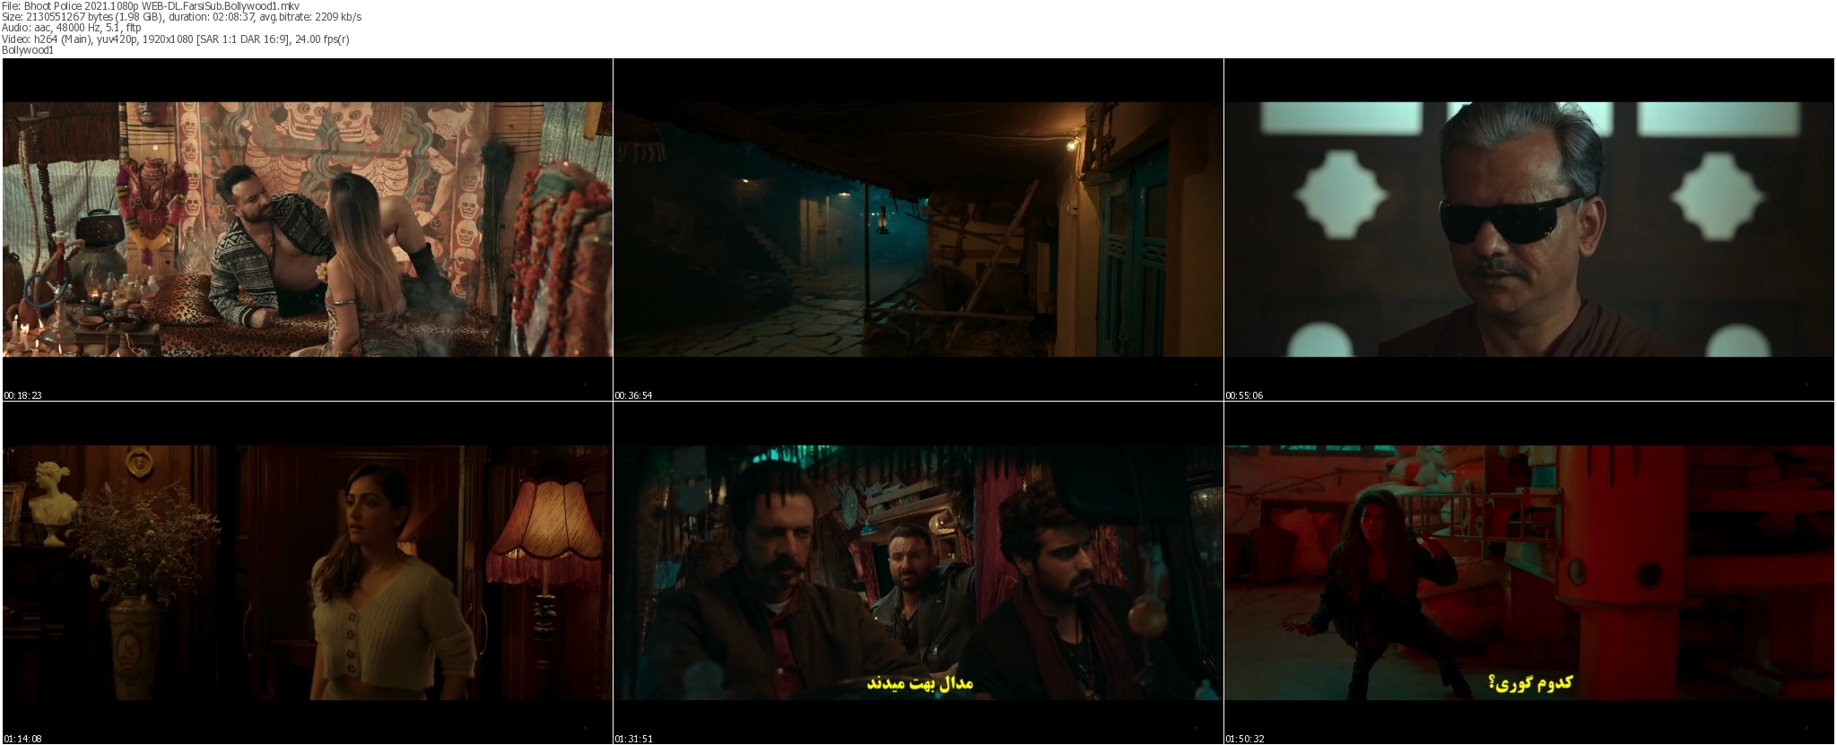Select the Audio line reading aac 48000 Hz

click(72, 28)
